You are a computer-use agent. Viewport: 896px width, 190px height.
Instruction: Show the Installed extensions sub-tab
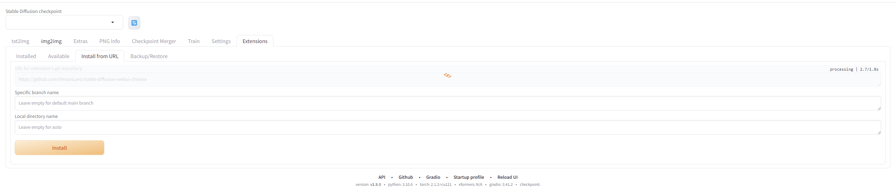point(26,56)
